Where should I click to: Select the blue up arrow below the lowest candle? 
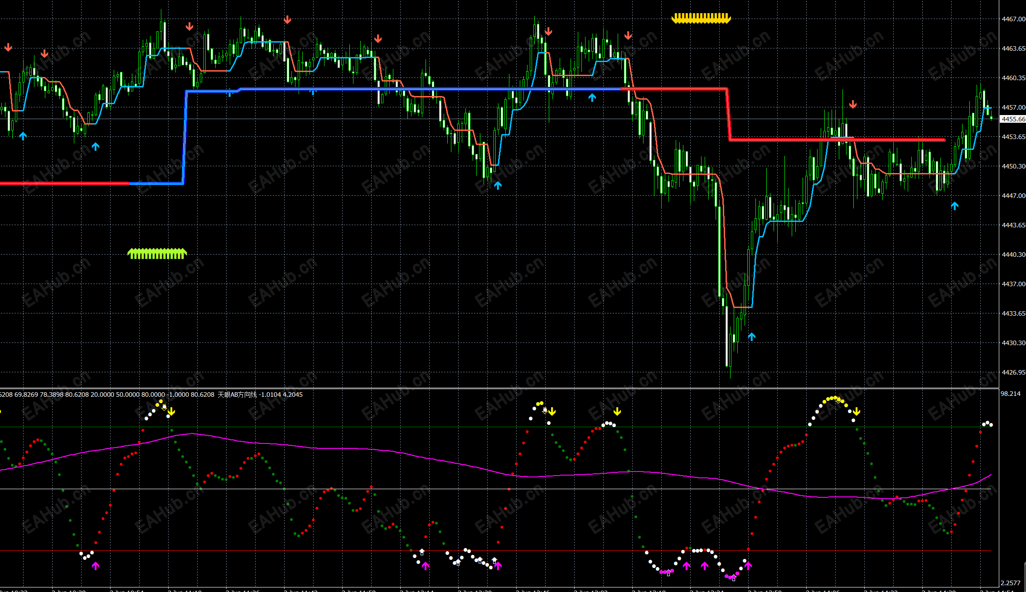coord(751,337)
